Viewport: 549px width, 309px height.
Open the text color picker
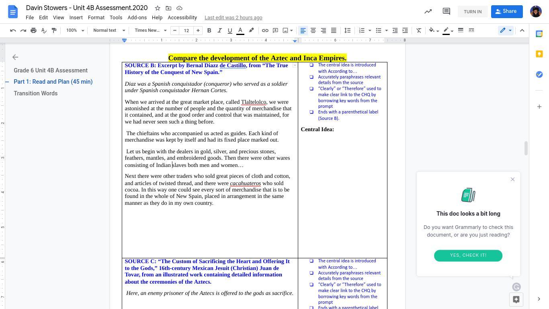(240, 31)
